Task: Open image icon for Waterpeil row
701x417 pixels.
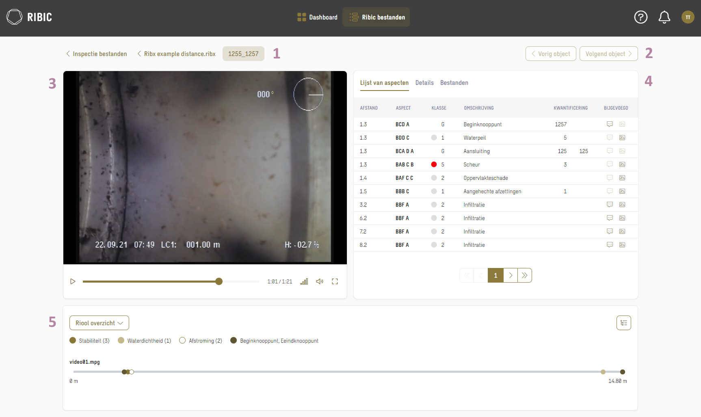Action: pos(622,138)
